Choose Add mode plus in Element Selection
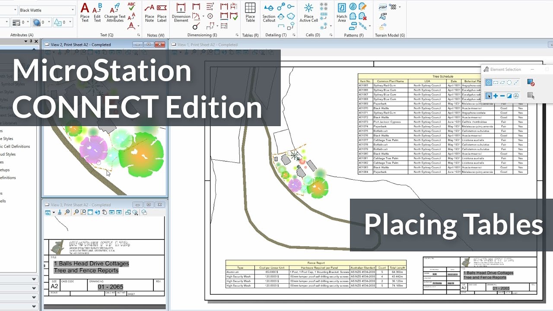Image resolution: width=553 pixels, height=311 pixels. tap(496, 96)
